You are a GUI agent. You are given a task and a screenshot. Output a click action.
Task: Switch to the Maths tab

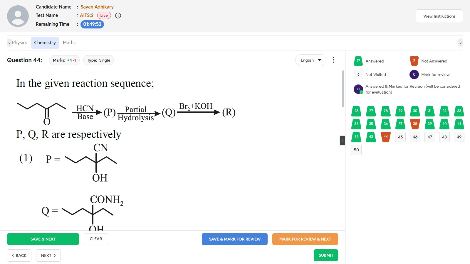(x=69, y=43)
